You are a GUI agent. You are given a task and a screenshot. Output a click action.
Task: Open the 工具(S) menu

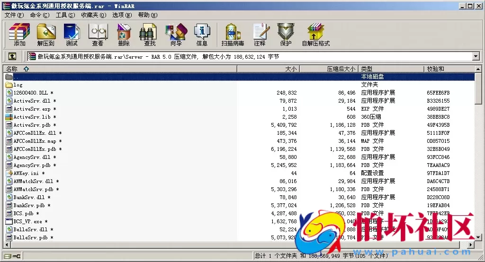tap(65, 15)
